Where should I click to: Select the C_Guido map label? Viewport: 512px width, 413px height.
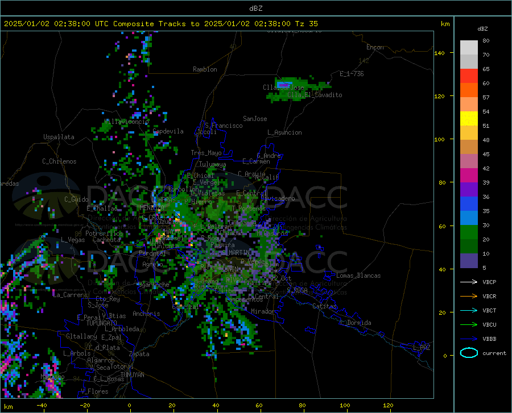pos(76,199)
